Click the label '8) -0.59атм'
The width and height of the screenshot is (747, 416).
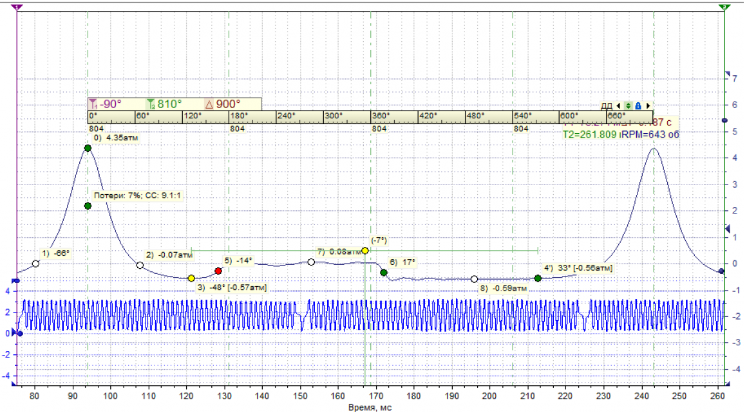click(x=504, y=288)
